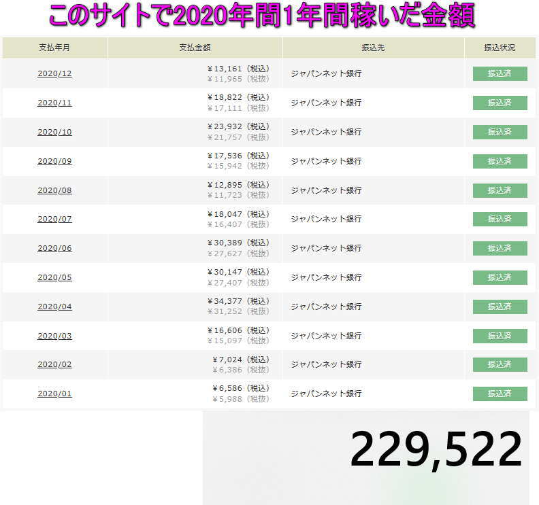The image size is (539, 505).
Task: Select the ¥17,536 tax-included amount
Action: (x=239, y=156)
